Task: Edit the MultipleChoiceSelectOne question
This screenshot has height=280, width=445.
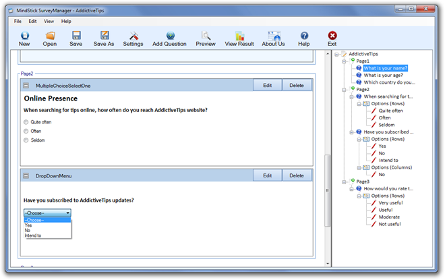Action: coord(268,85)
